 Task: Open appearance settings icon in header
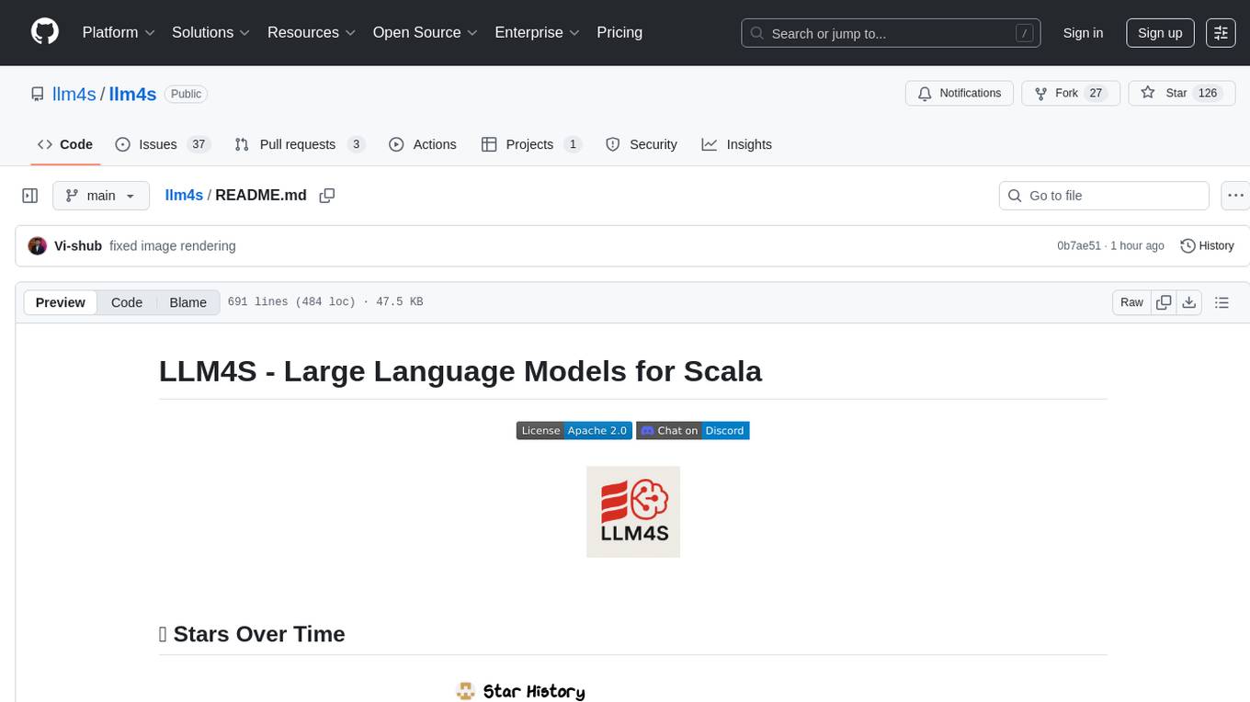[1221, 33]
